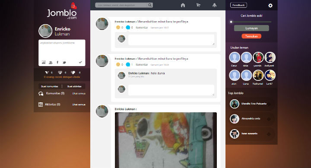The image size is (311, 168).
Task: Click comment box under second post
Action: click(x=171, y=90)
